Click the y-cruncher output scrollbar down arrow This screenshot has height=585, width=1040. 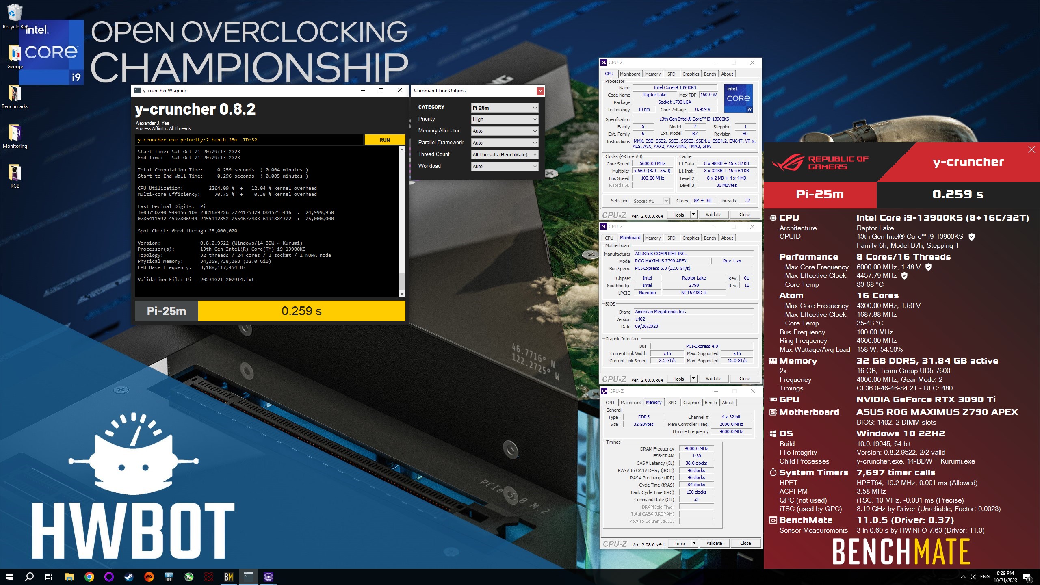(402, 293)
